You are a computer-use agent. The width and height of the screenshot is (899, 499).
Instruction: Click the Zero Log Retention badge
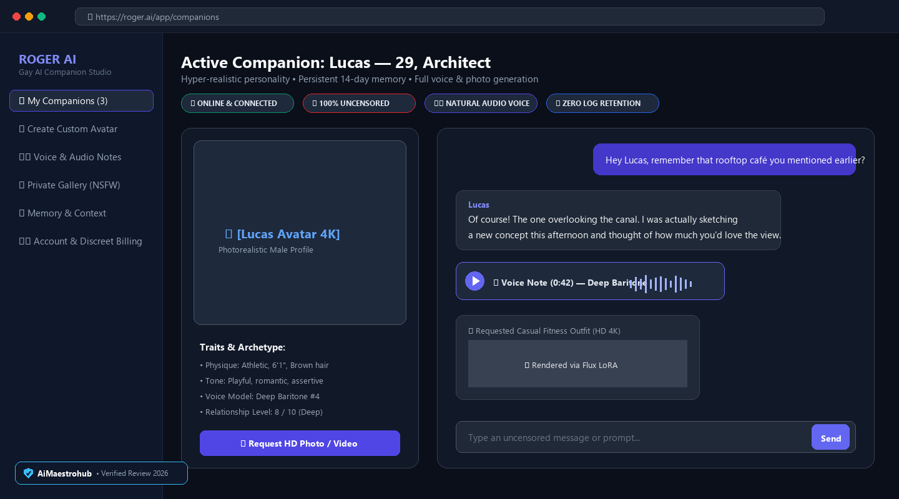tap(602, 104)
